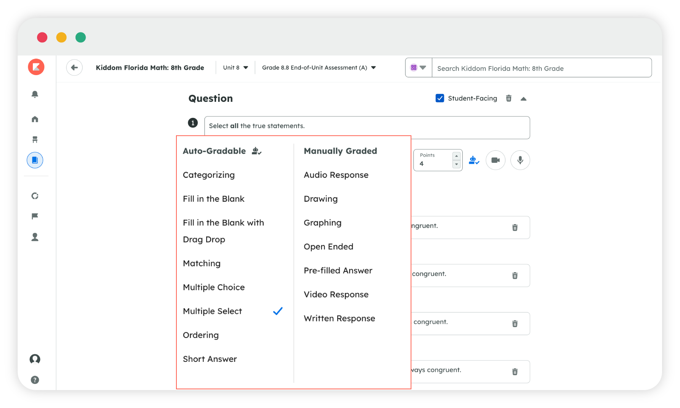This screenshot has height=408, width=680.
Task: Open the flag icon in sidebar
Action: point(35,216)
